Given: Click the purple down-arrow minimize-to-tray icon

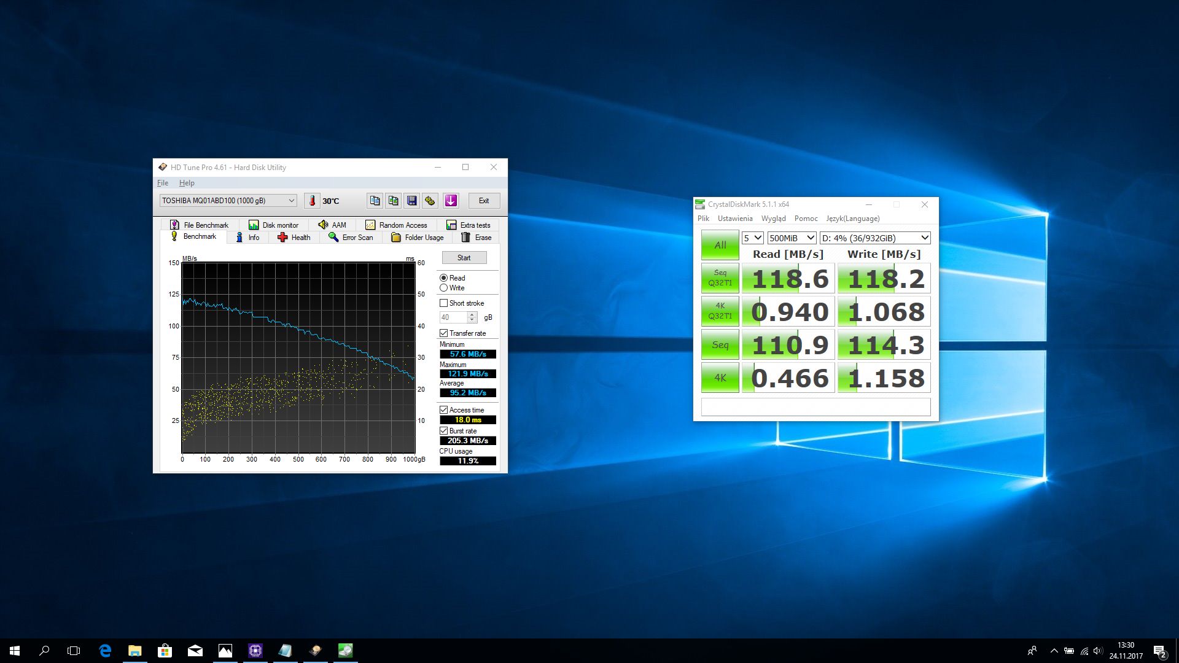Looking at the screenshot, I should (451, 201).
